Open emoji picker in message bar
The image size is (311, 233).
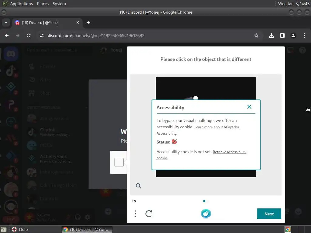pyautogui.click(x=298, y=211)
